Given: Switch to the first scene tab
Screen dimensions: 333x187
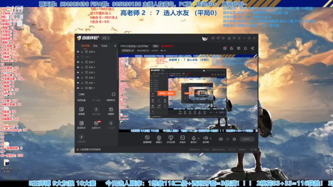Looking at the screenshot, I should click(x=85, y=46).
